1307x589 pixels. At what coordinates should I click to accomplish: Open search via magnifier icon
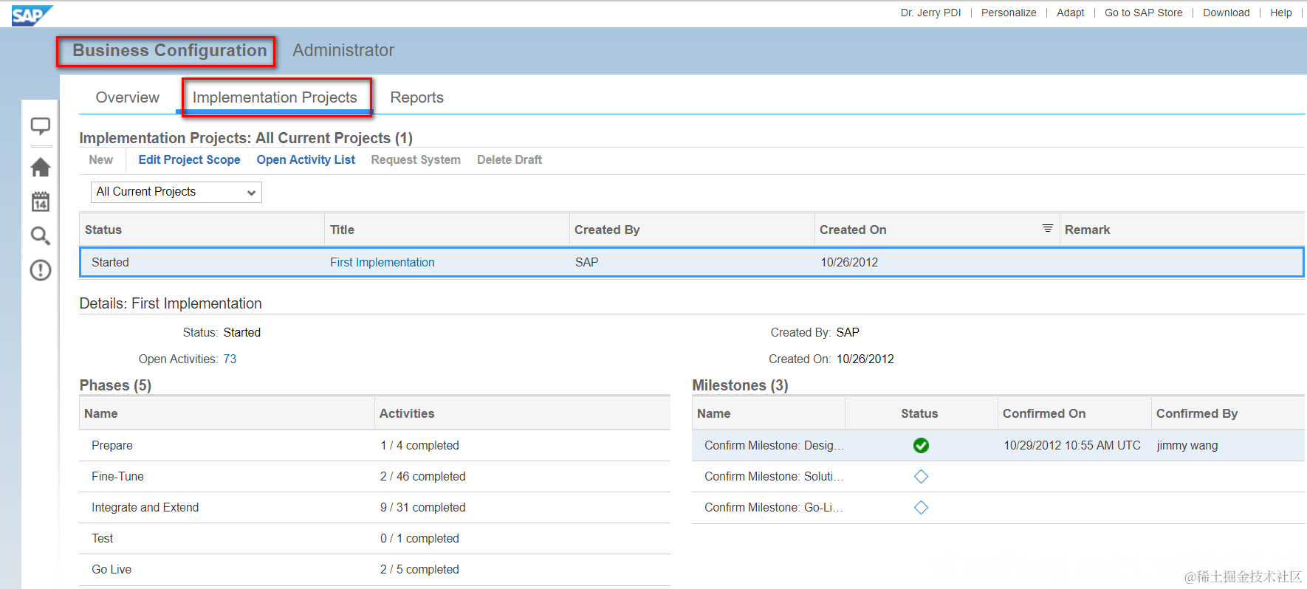(x=41, y=235)
